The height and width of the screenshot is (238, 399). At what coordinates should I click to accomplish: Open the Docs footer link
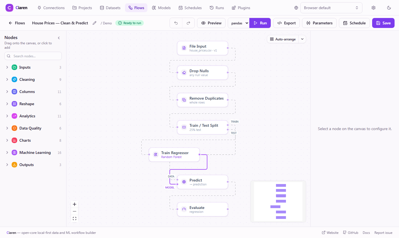[366, 233]
